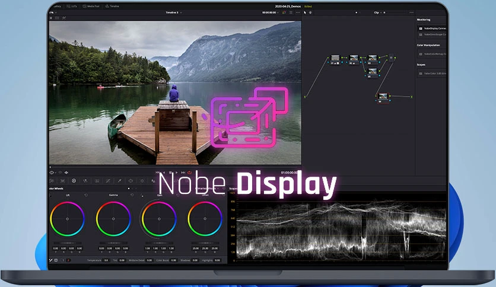This screenshot has height=287, width=496.
Task: Click the Tint value field
Action: point(122,260)
